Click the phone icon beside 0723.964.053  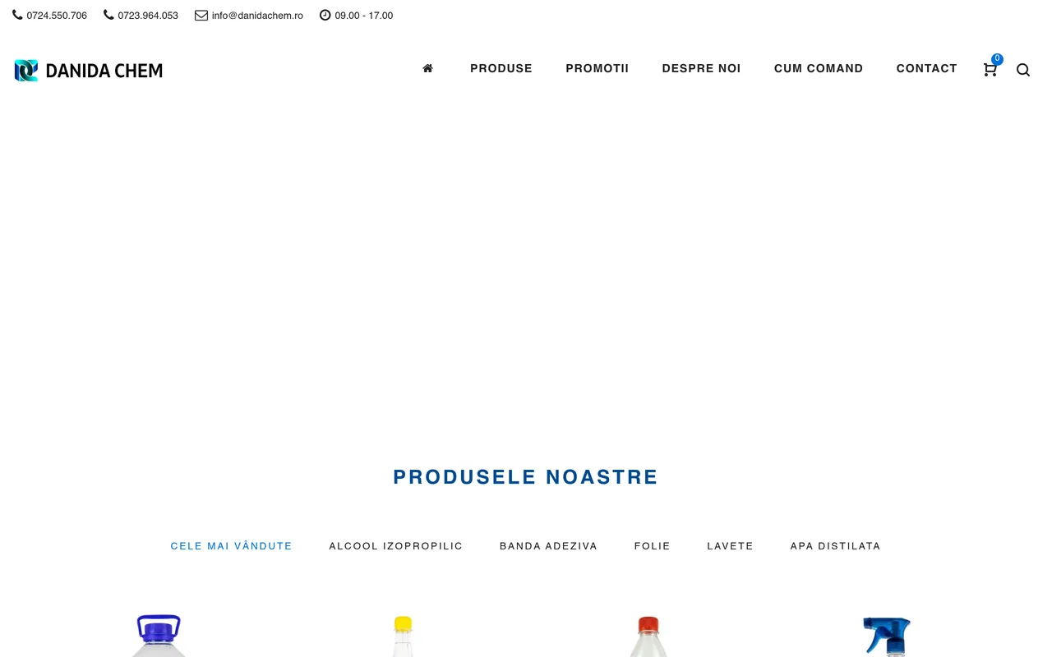pyautogui.click(x=108, y=15)
